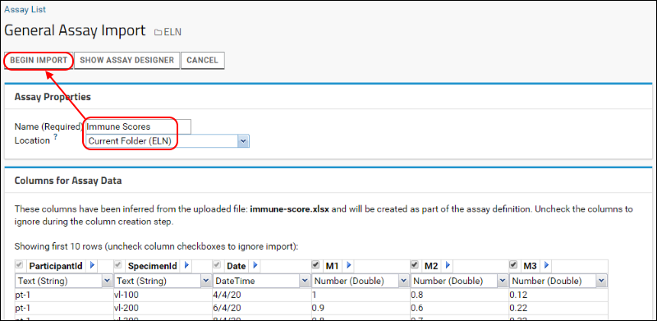This screenshot has width=657, height=321.
Task: Click into the Name field containing Immune Scores
Action: pyautogui.click(x=137, y=126)
